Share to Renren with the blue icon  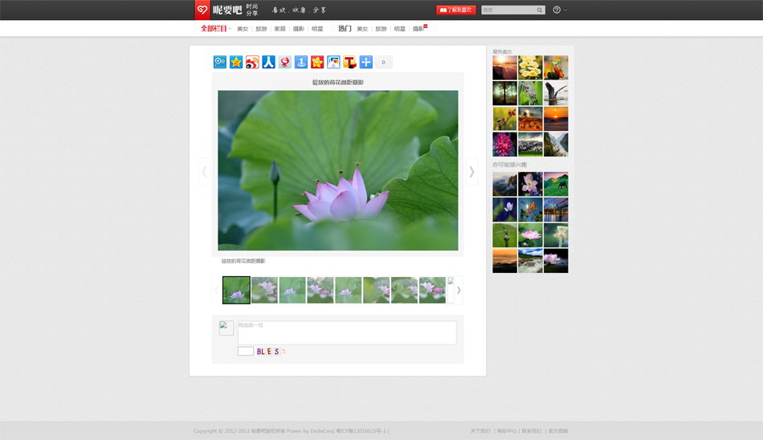(268, 62)
